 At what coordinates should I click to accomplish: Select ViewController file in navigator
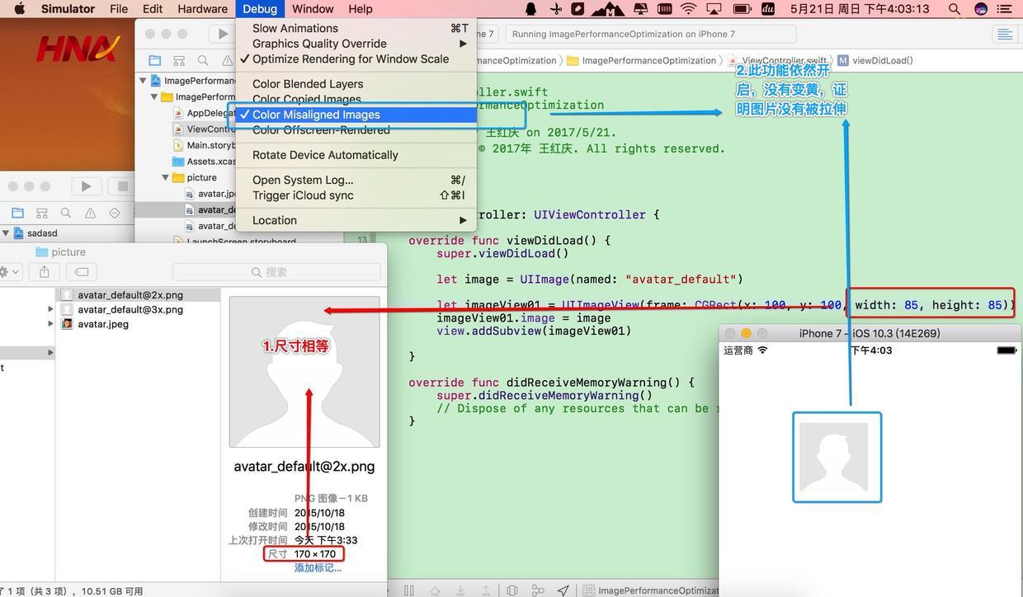(x=204, y=129)
